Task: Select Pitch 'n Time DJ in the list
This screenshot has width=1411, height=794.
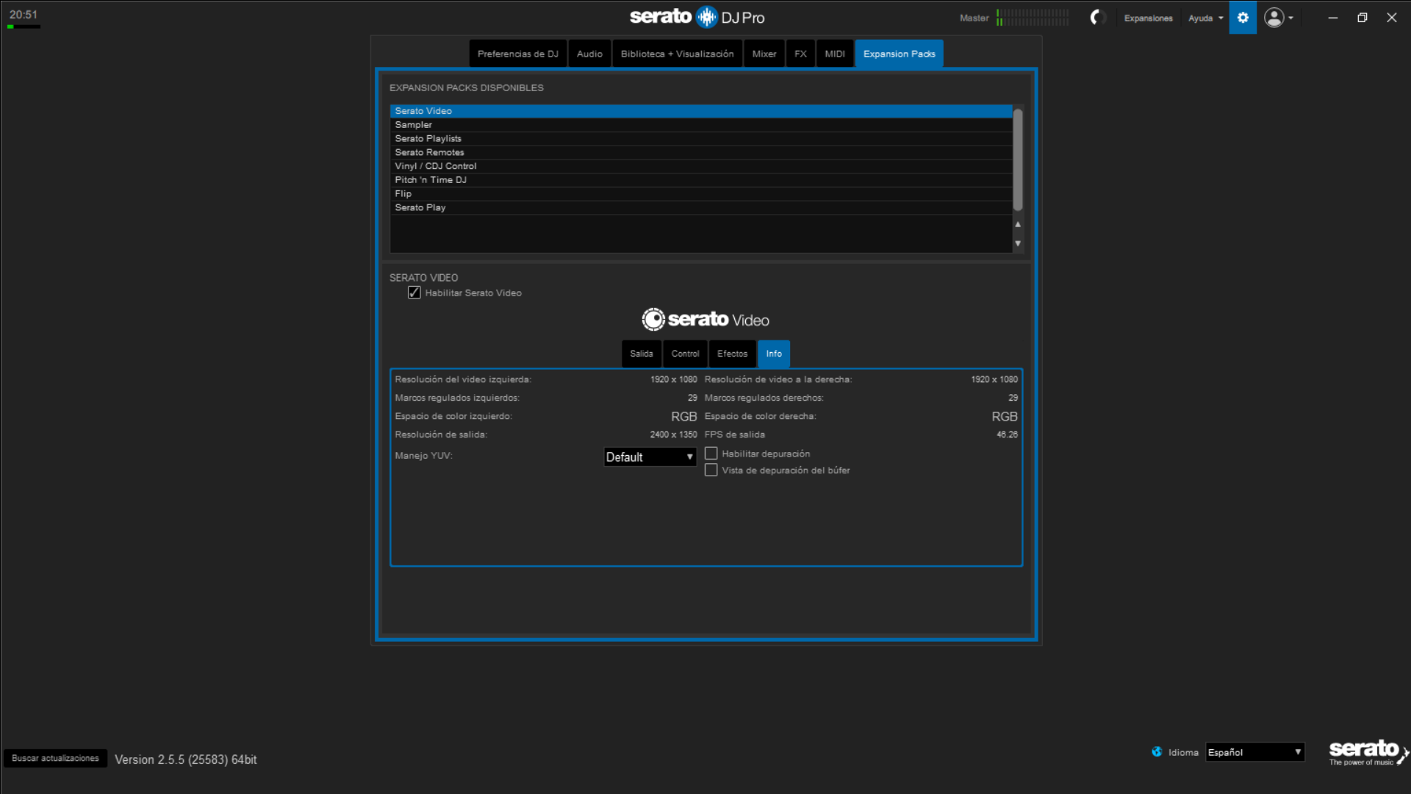Action: [x=431, y=180]
